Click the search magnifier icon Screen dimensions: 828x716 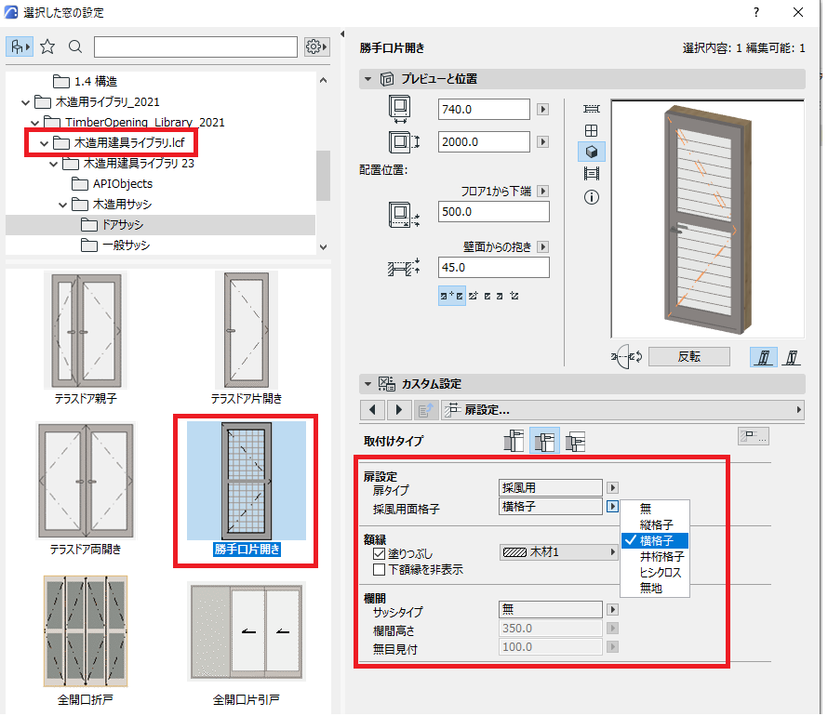click(75, 47)
